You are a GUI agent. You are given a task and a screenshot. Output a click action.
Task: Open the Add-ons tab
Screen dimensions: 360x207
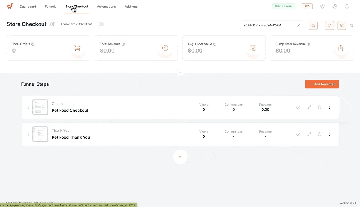[x=131, y=7]
